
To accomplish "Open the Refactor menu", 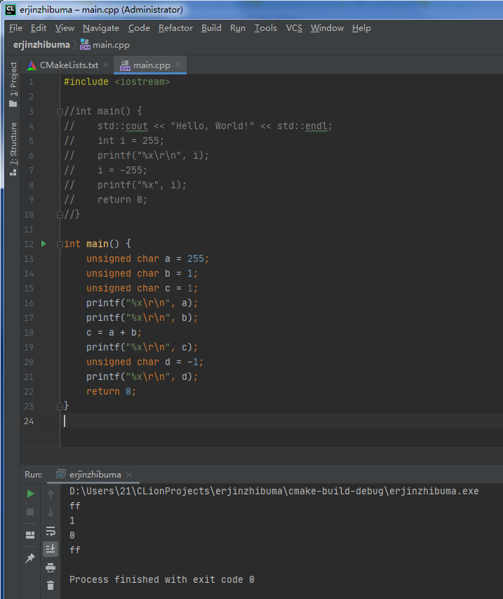I will pyautogui.click(x=175, y=28).
